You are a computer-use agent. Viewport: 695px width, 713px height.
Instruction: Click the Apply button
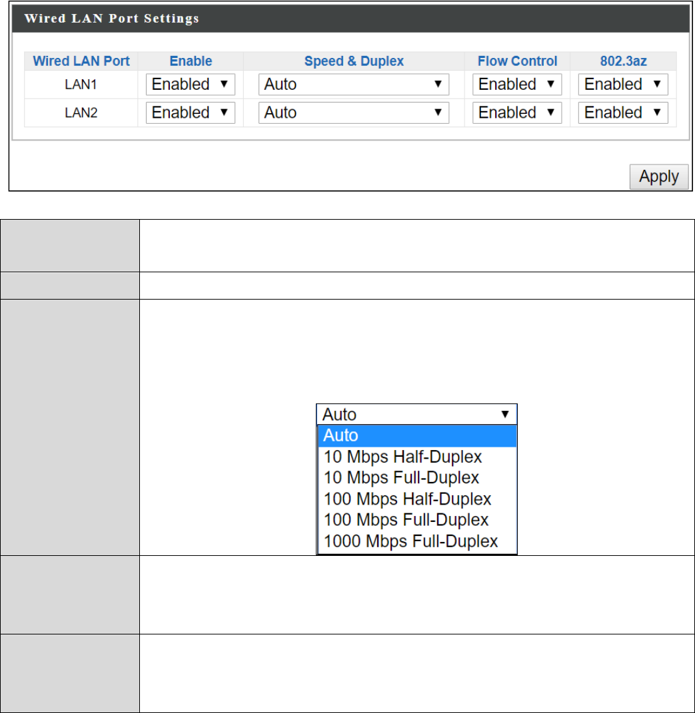click(x=658, y=177)
